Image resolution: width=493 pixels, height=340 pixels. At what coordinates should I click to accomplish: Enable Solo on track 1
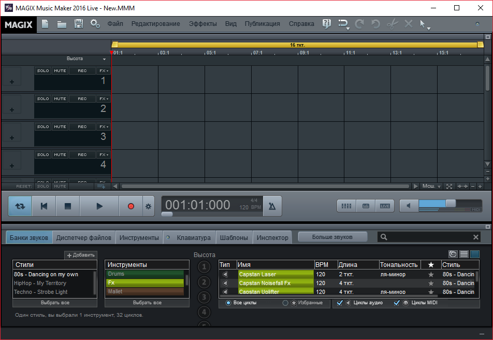(43, 70)
